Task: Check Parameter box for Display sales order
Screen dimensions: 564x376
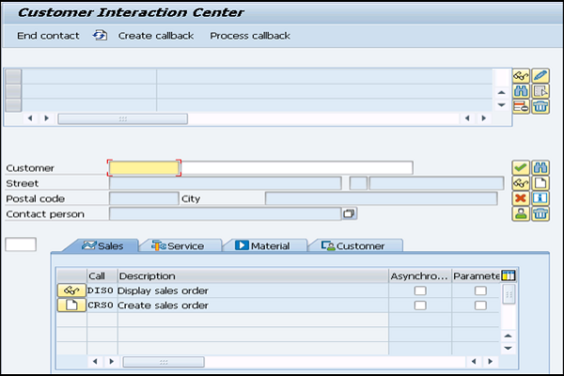Action: point(480,290)
